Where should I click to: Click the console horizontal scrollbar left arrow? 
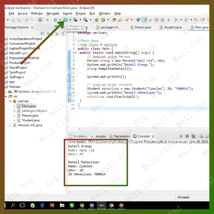pos(70,192)
